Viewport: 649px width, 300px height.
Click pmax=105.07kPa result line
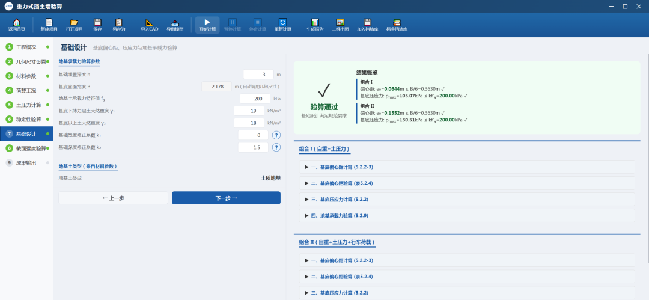413,96
